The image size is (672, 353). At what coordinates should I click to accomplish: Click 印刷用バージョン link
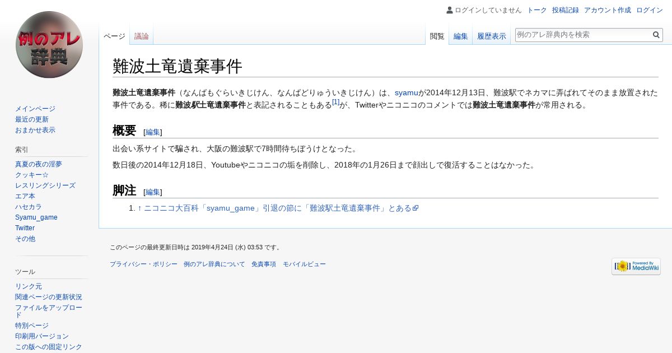pyautogui.click(x=42, y=336)
